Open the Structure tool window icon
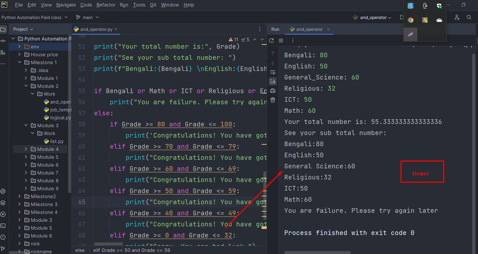The width and height of the screenshot is (478, 254). coord(3,52)
